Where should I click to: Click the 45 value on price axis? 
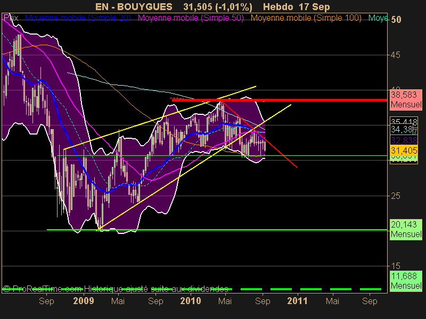coord(396,55)
